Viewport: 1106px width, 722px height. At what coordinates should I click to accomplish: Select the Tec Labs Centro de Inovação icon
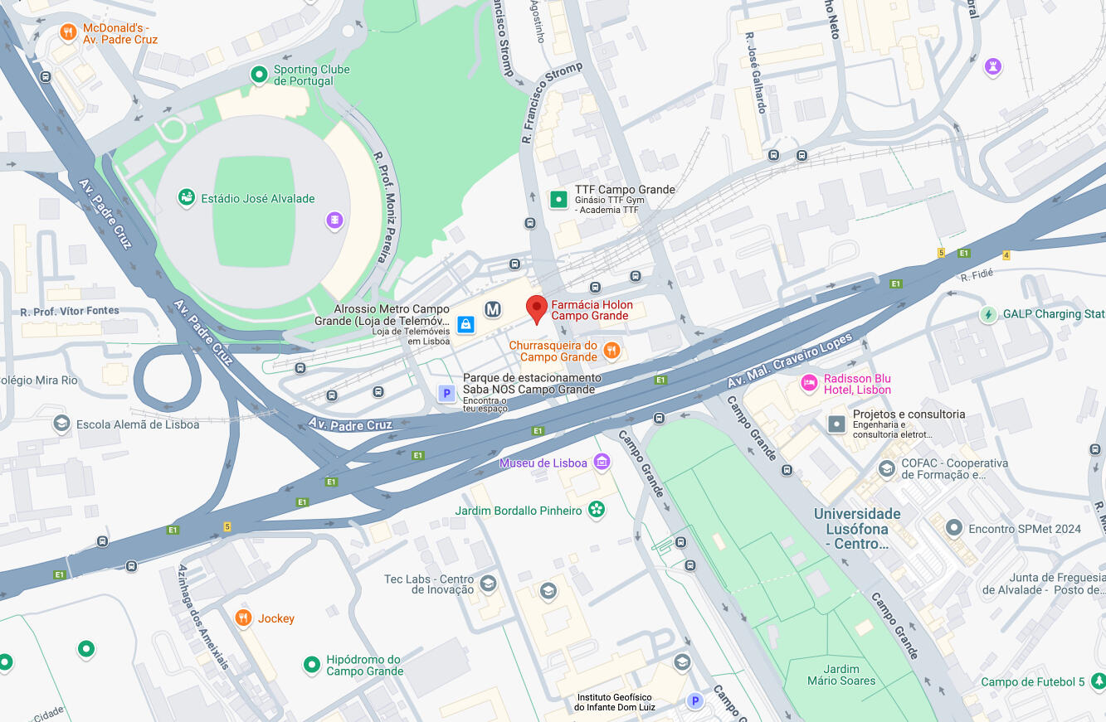point(488,584)
